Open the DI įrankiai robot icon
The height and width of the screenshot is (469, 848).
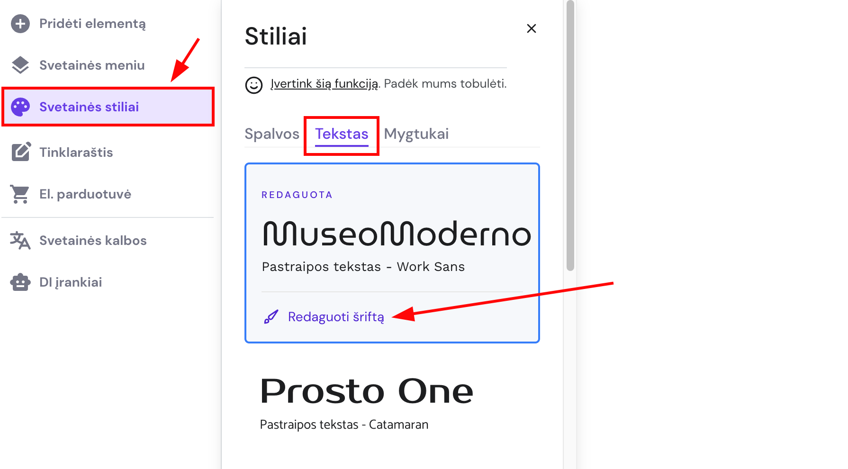20,282
